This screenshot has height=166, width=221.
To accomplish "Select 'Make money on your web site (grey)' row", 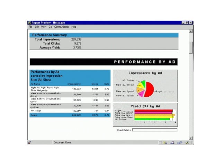I will coord(70,100).
